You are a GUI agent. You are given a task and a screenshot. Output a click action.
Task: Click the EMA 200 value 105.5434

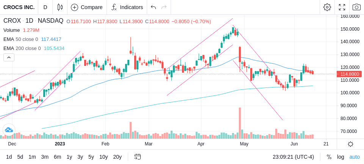coord(54,48)
